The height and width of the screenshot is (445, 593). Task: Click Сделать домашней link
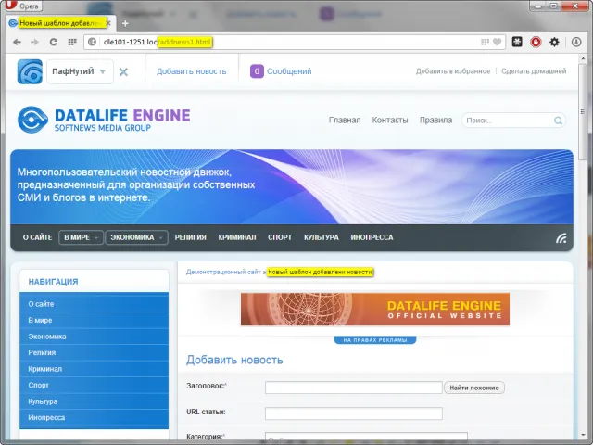[x=534, y=71]
